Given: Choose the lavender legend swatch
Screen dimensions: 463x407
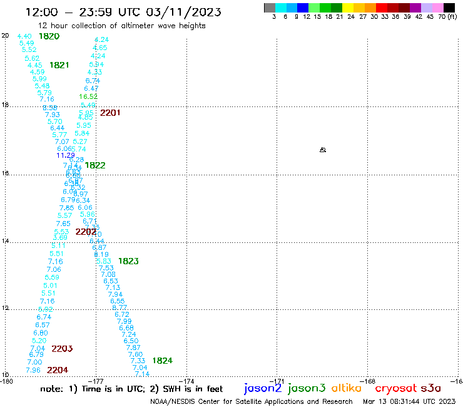Looking at the screenshot, I should [426, 8].
